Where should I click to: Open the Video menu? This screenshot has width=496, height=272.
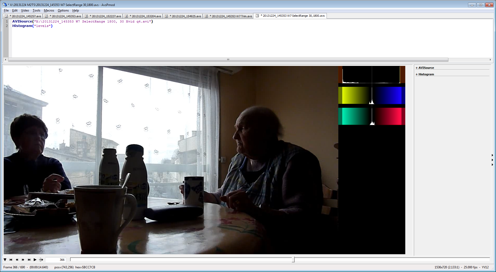click(25, 10)
